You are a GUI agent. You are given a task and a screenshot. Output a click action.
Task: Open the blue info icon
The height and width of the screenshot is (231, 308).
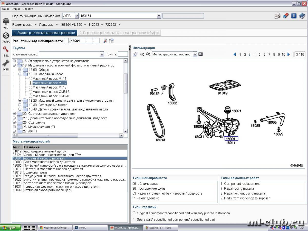point(294,16)
